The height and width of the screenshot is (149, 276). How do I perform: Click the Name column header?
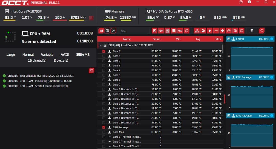point(127,39)
